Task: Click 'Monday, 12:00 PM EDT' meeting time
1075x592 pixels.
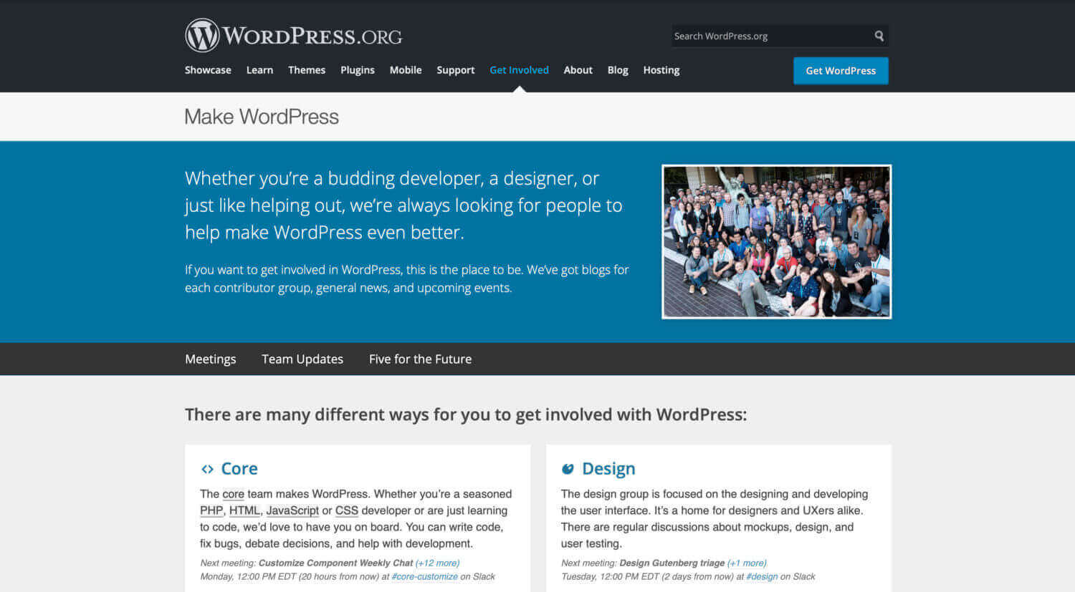Action: [x=248, y=577]
